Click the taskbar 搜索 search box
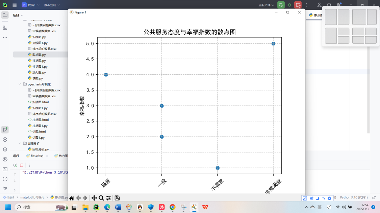 coord(42,207)
